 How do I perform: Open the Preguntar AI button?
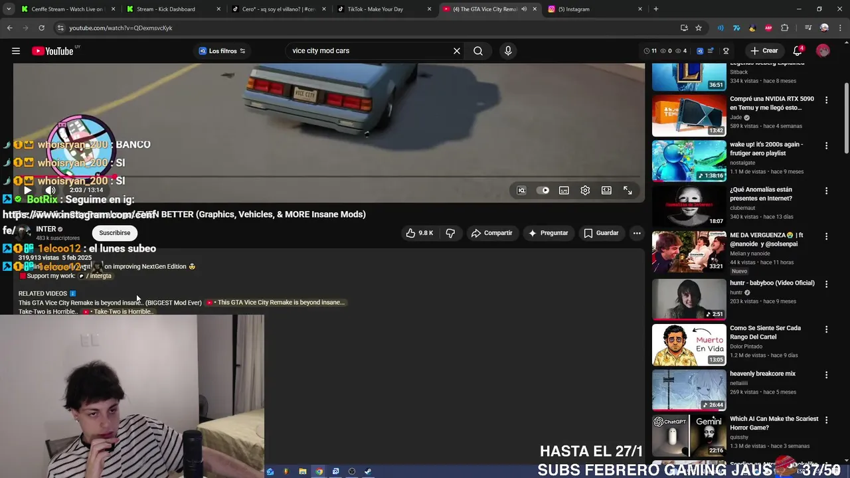548,233
